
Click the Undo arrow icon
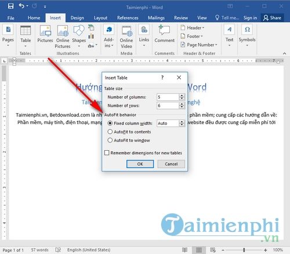click(21, 6)
